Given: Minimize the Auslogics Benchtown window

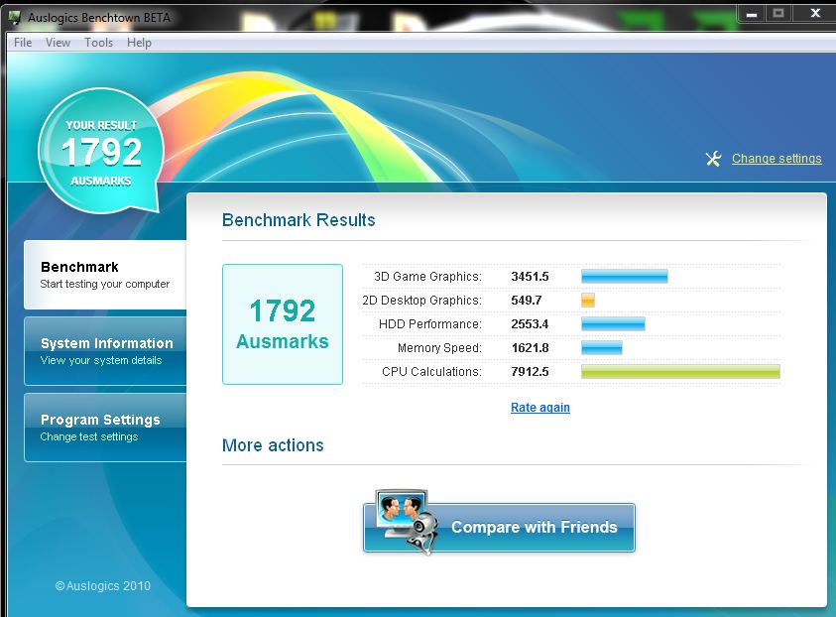Looking at the screenshot, I should pos(752,14).
